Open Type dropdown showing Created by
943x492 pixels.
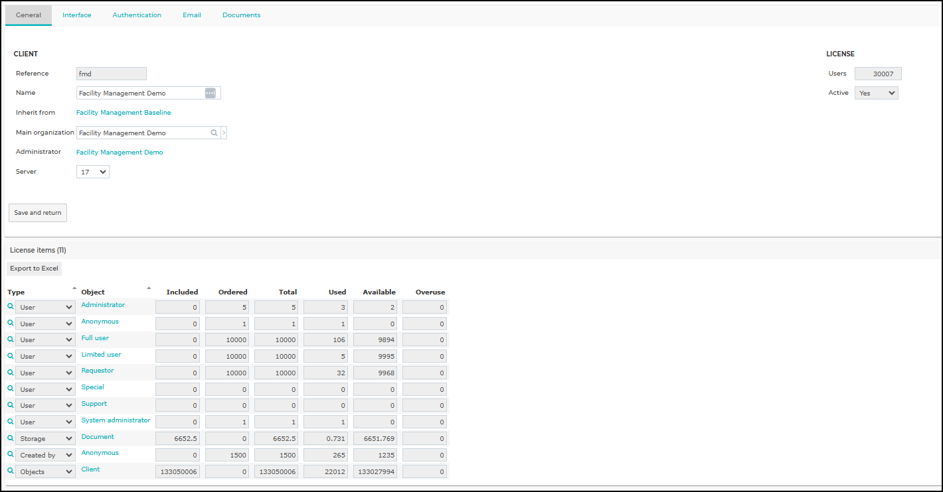click(45, 455)
